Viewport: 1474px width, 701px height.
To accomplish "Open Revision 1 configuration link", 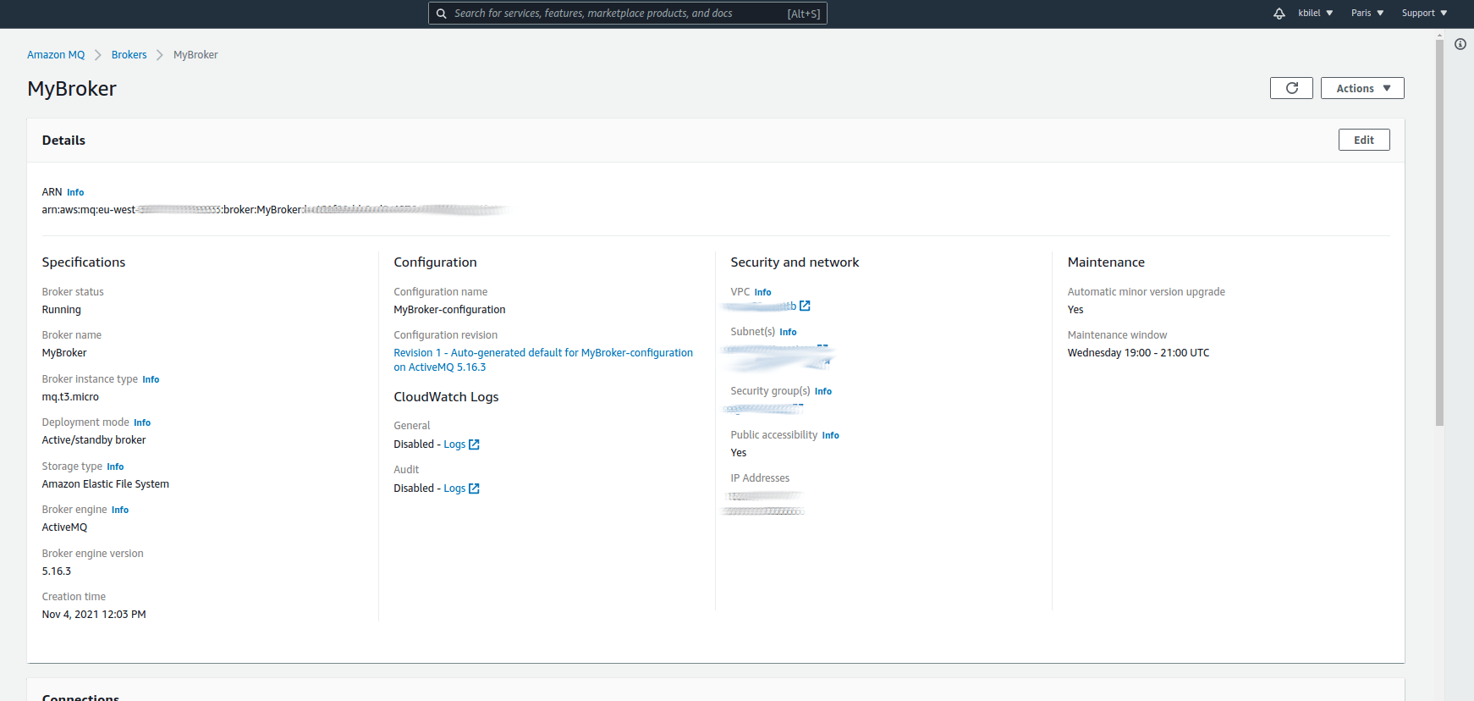I will (543, 360).
